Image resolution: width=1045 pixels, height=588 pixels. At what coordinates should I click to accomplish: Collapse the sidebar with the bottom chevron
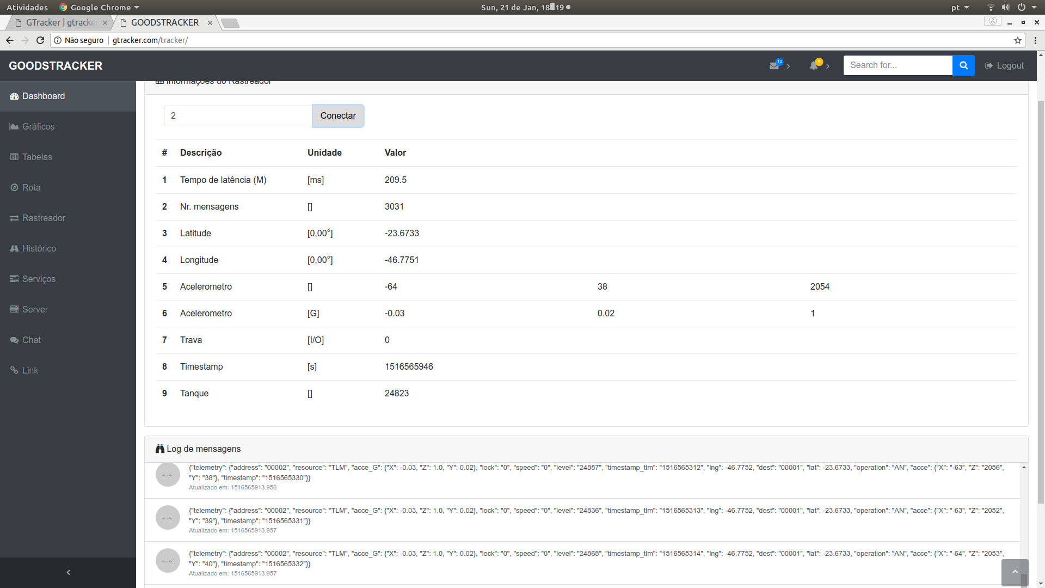coord(68,572)
